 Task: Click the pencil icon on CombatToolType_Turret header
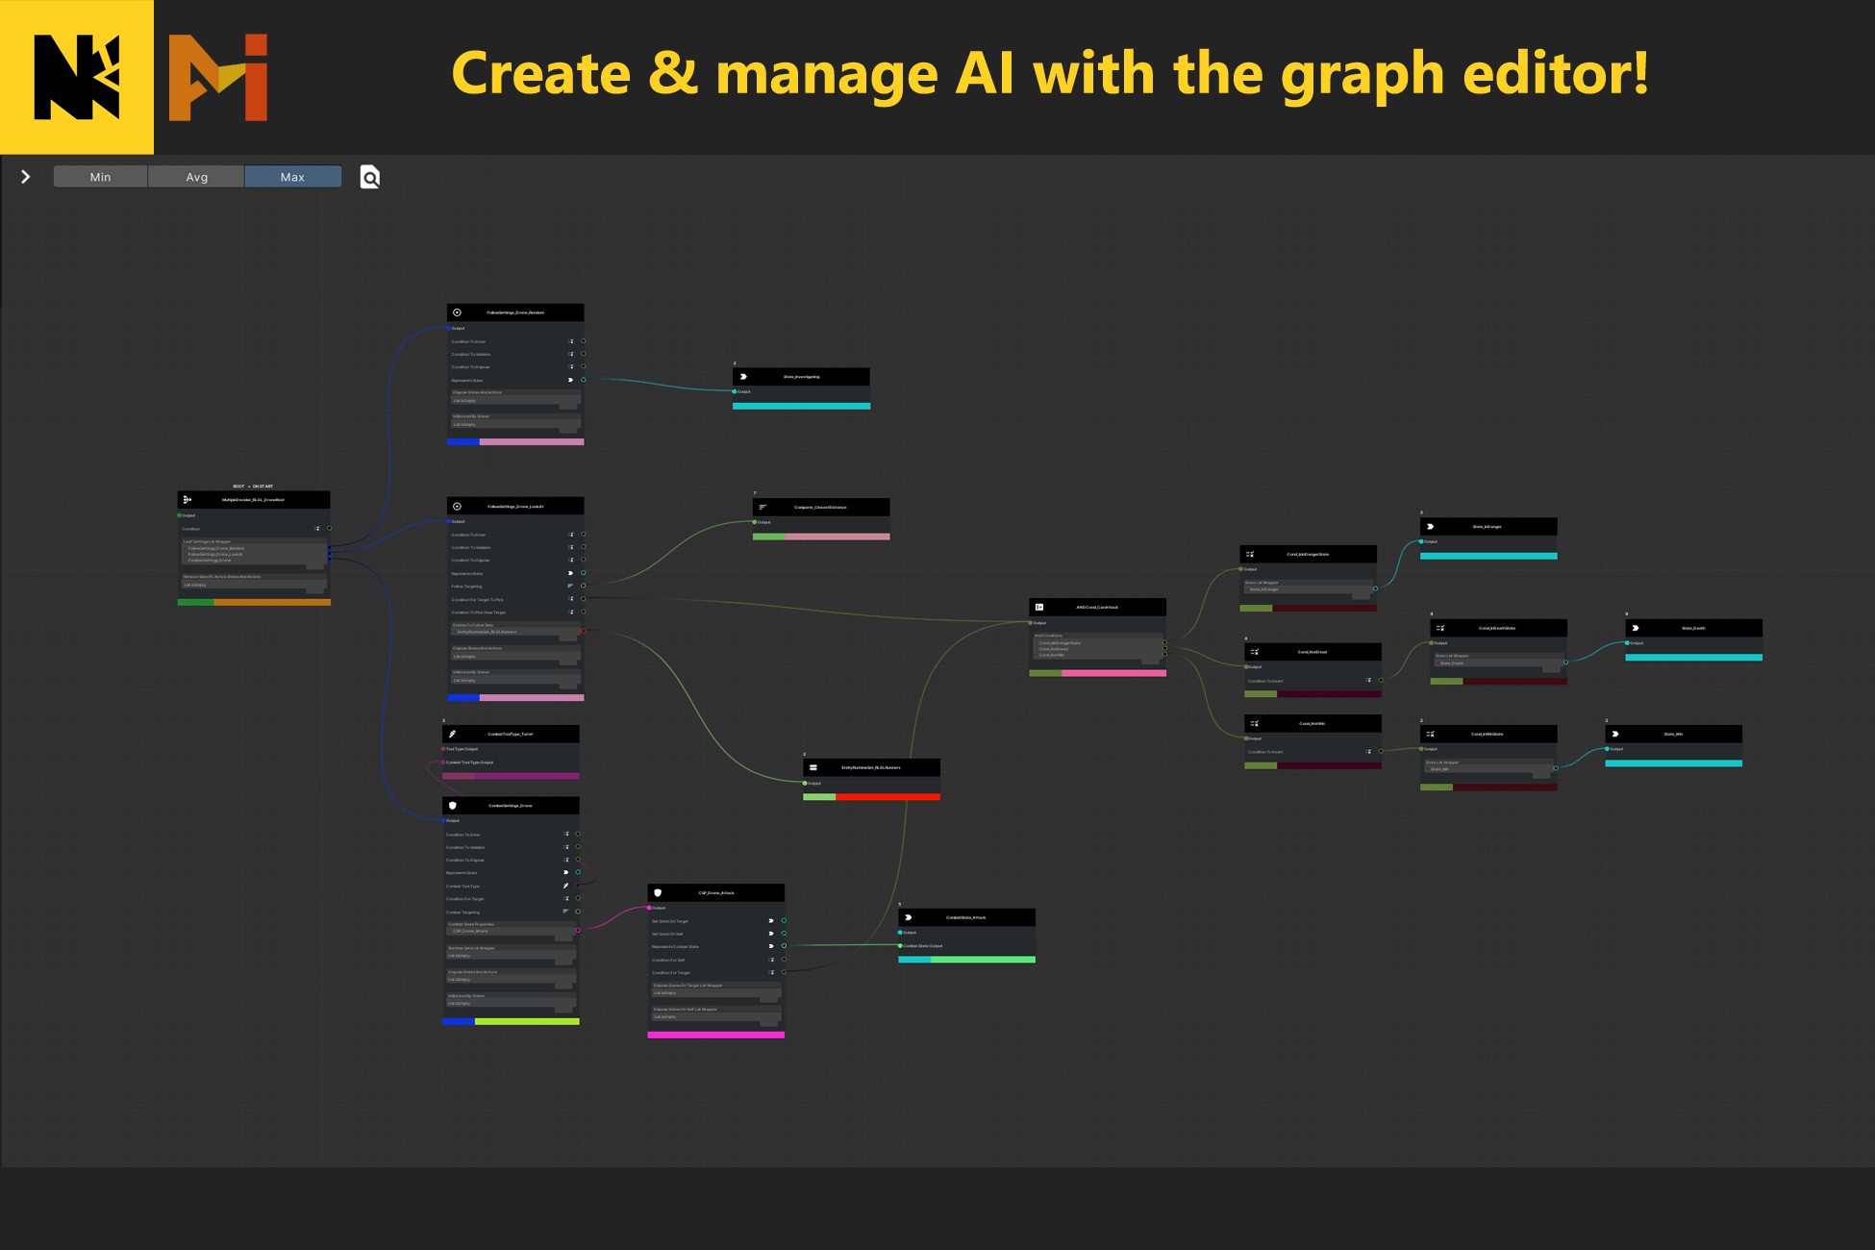coord(450,733)
